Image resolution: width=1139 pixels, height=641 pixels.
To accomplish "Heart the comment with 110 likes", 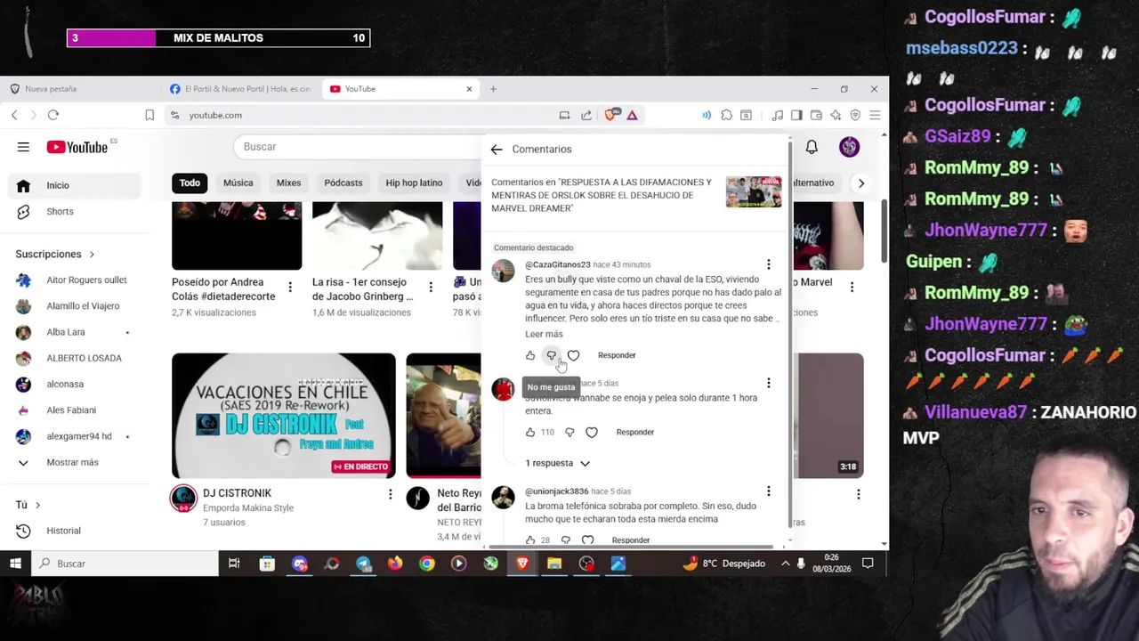I will 592,433.
